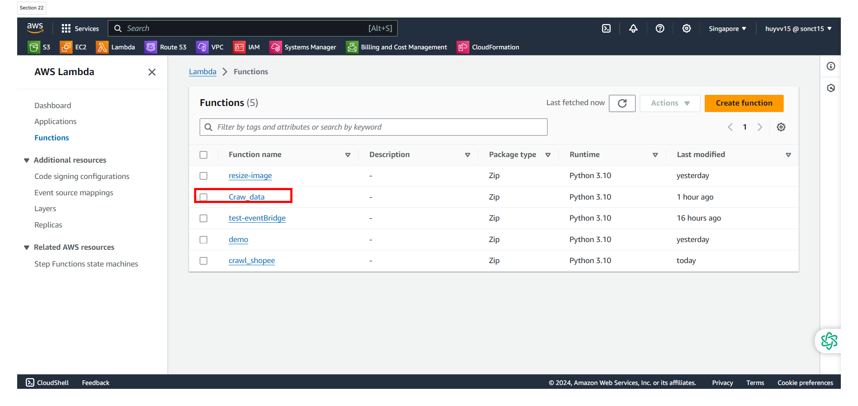Viewport: 858px width, 406px height.
Task: Select the test-eventBridge function checkbox
Action: pyautogui.click(x=204, y=218)
